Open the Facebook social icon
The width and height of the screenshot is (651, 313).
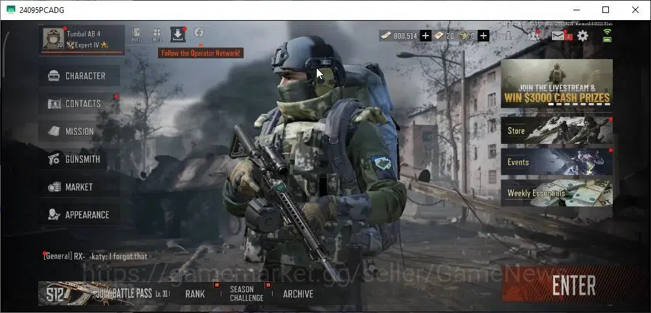[199, 32]
